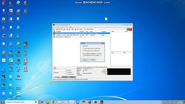The width and height of the screenshot is (185, 104).
Task: Select the Capital-Rp server row
Action: click(x=82, y=35)
